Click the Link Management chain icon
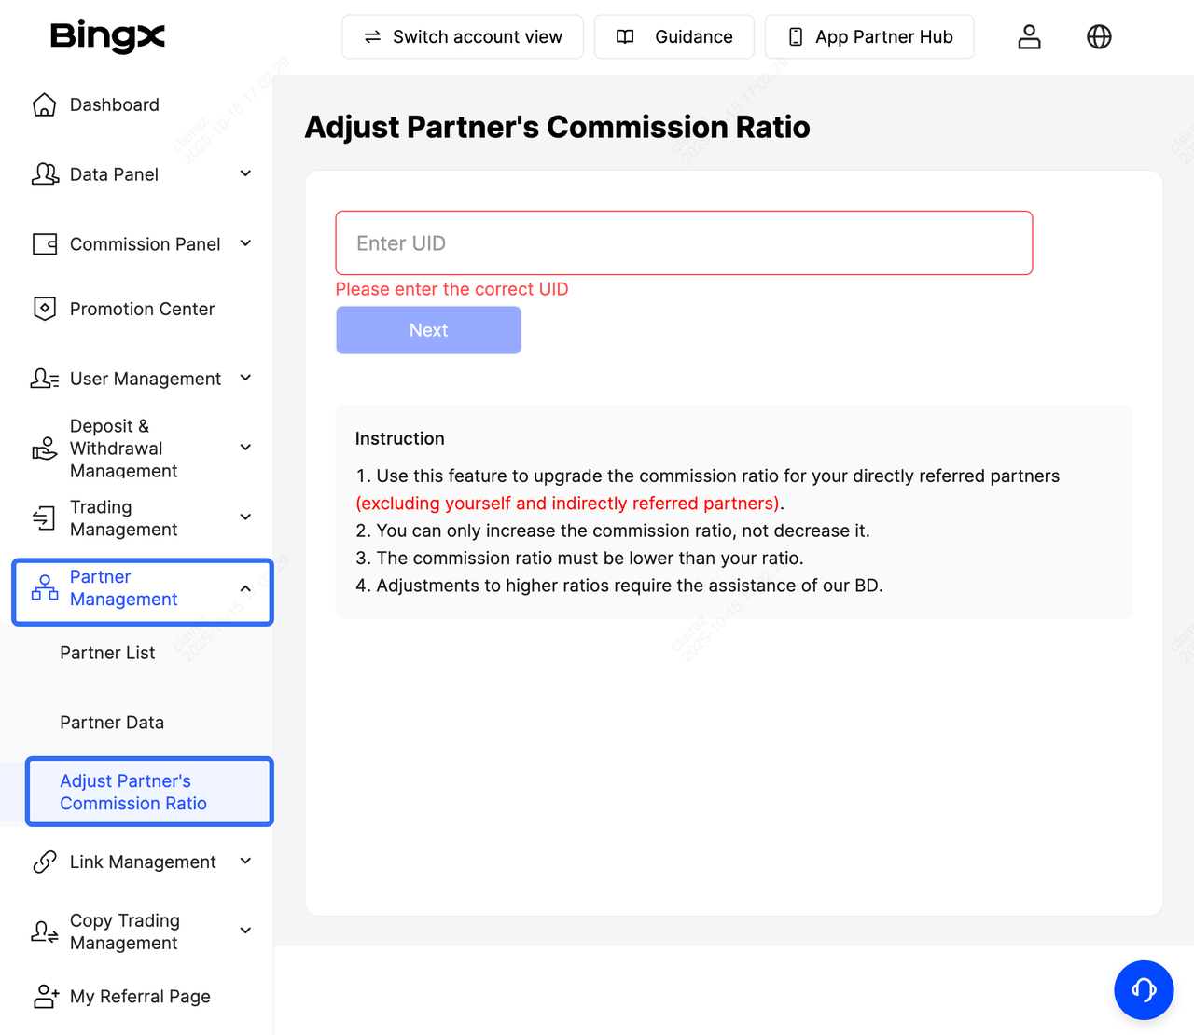The width and height of the screenshot is (1194, 1035). point(44,862)
